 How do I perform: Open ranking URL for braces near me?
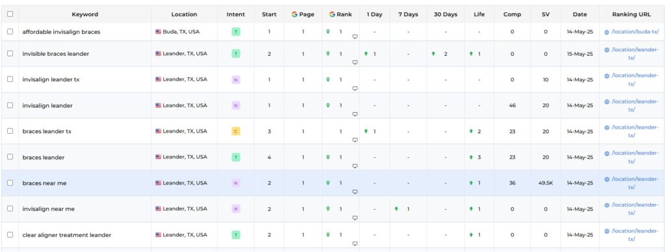click(635, 183)
